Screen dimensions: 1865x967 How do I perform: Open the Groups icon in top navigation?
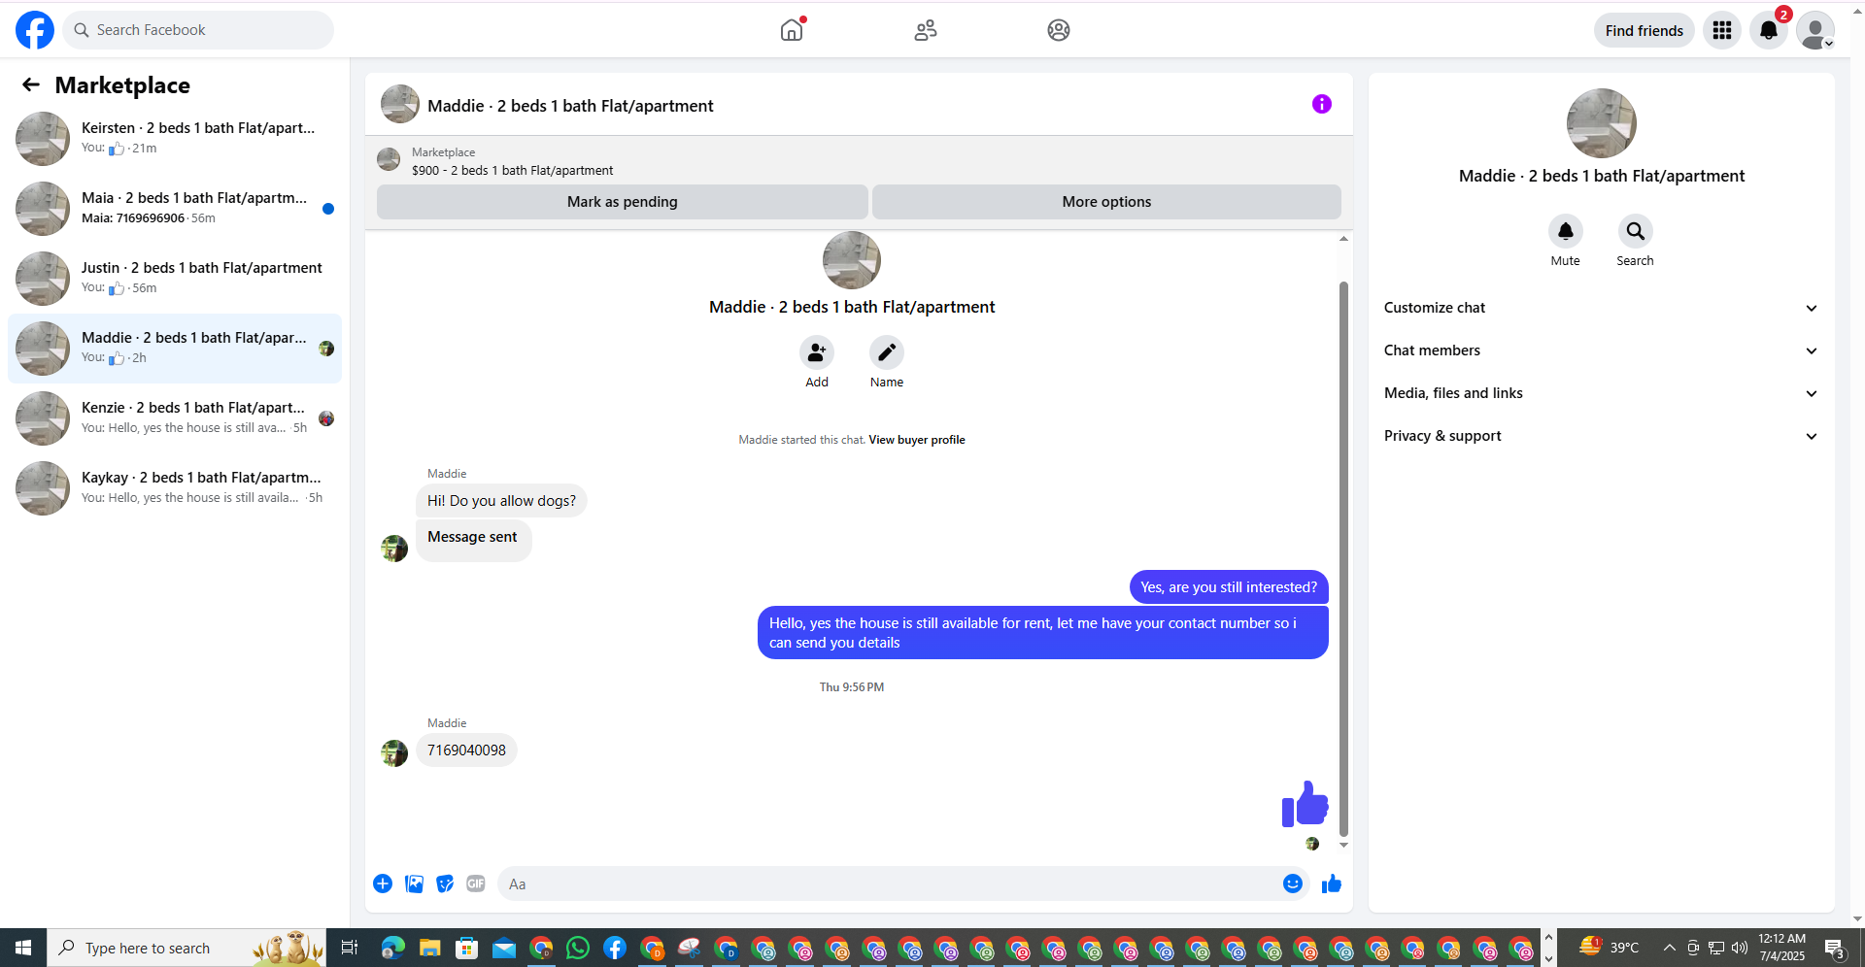coord(1059,30)
